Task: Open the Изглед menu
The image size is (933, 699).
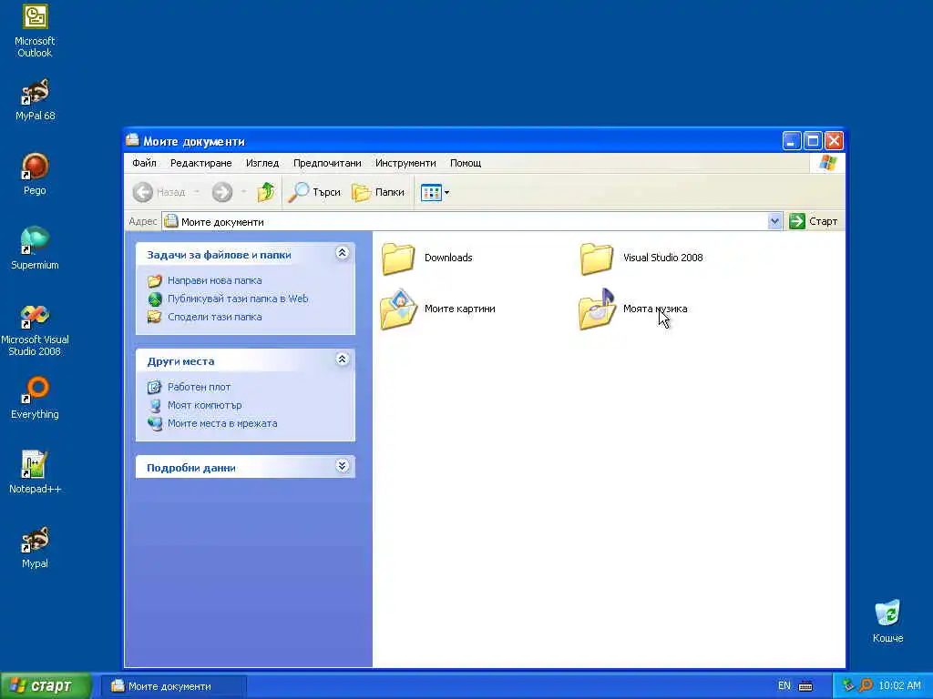Action: 262,163
